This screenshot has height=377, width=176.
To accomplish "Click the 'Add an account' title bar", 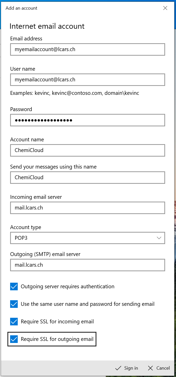I will click(76, 8).
